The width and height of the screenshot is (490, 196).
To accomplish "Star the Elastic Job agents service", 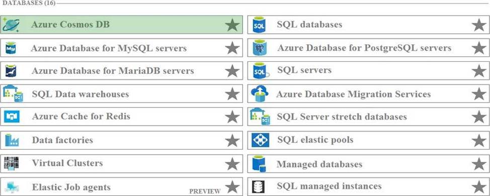I will (x=232, y=186).
